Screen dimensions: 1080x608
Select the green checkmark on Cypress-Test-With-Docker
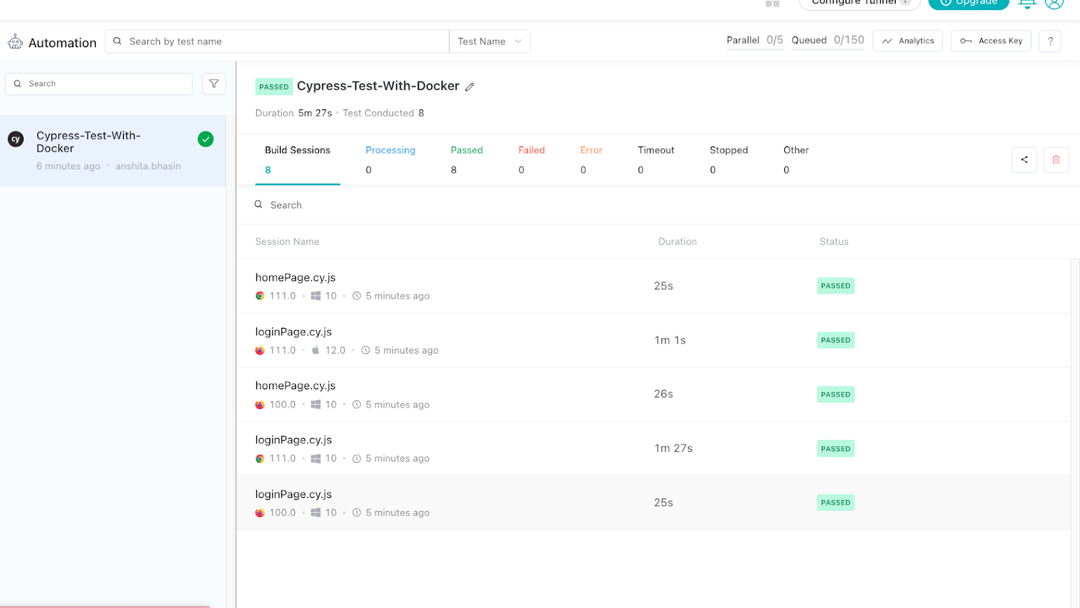tap(205, 139)
